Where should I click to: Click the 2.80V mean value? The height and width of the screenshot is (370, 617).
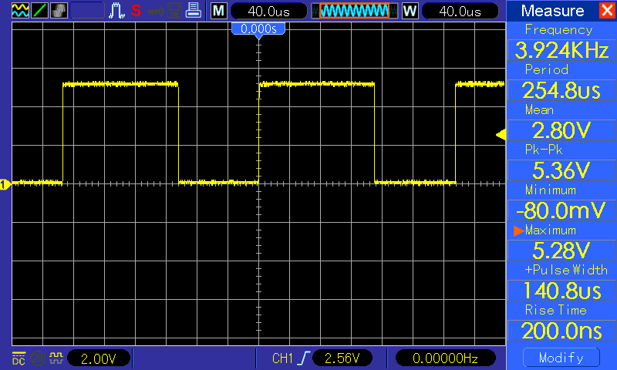tap(561, 130)
